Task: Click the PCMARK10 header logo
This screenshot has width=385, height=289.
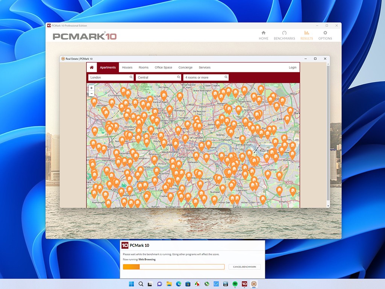Action: coord(85,37)
